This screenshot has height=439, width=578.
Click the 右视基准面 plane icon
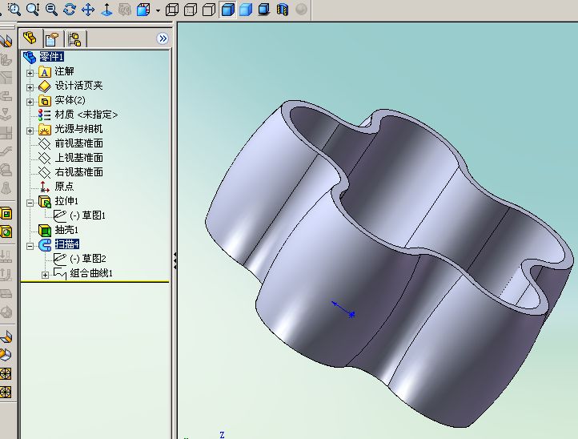coord(45,172)
